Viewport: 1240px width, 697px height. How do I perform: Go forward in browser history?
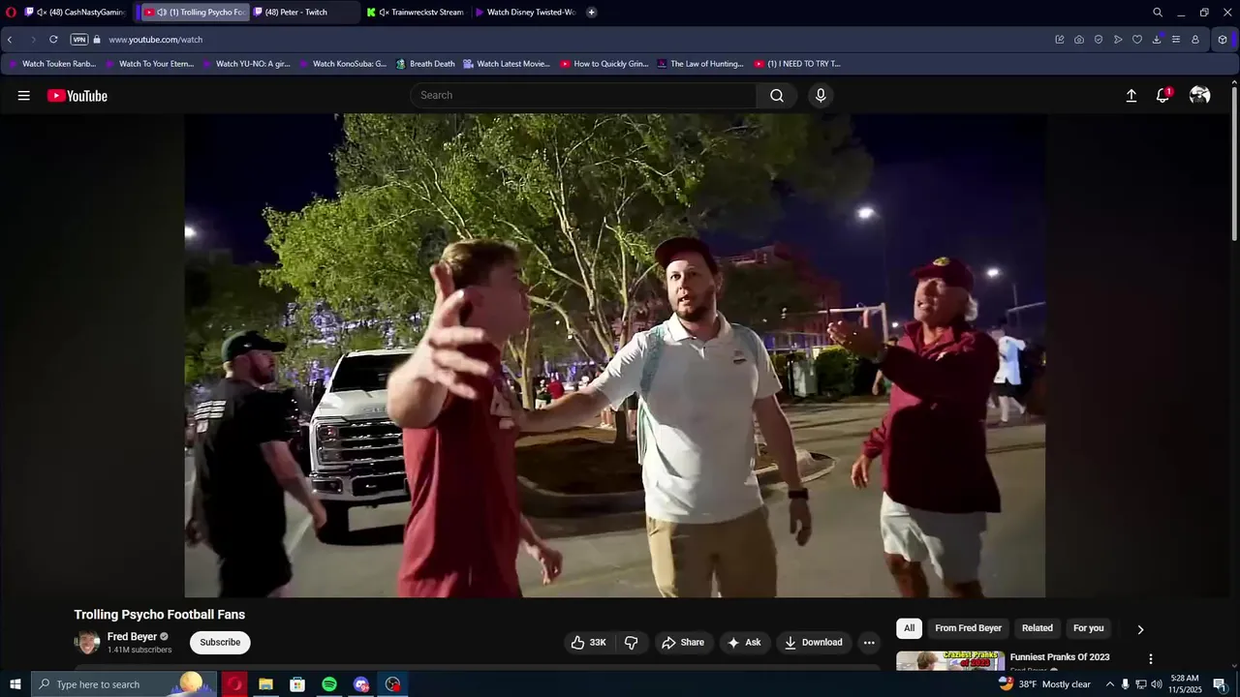(x=33, y=40)
